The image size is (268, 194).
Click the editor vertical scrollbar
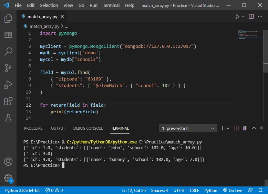click(x=266, y=51)
